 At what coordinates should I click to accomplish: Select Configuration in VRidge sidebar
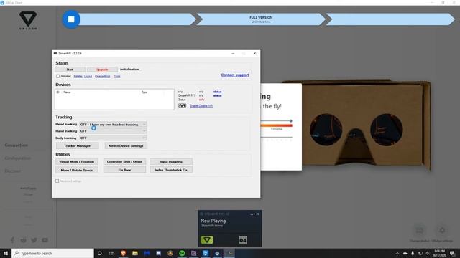coord(17,158)
